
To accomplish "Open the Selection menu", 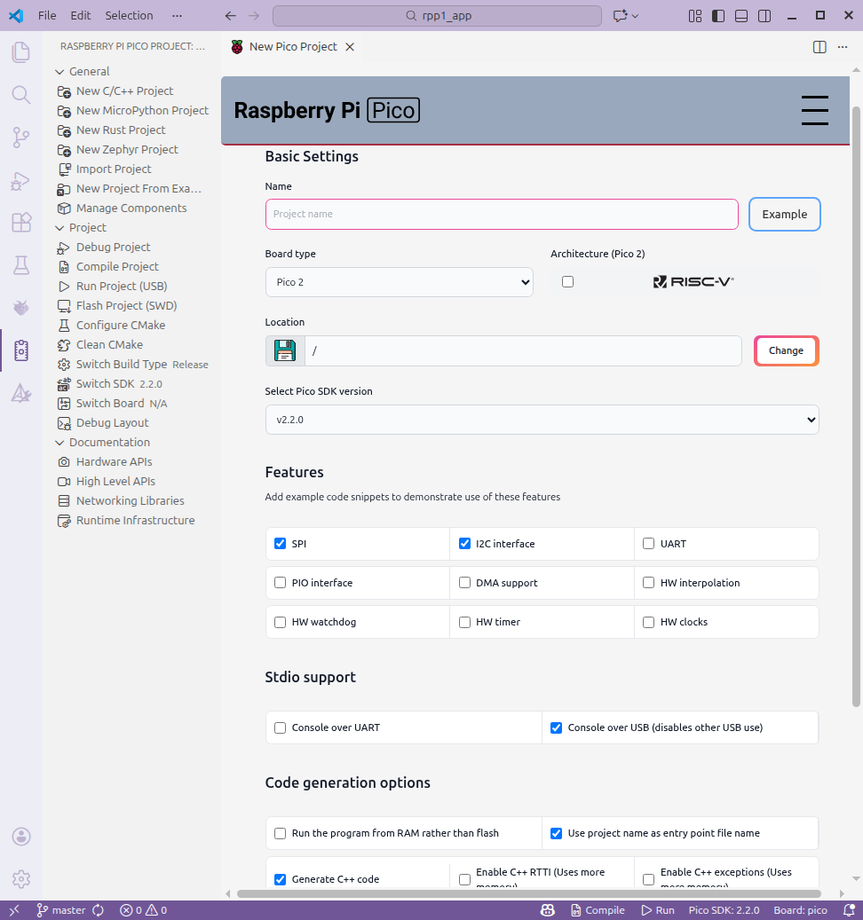I will click(129, 16).
